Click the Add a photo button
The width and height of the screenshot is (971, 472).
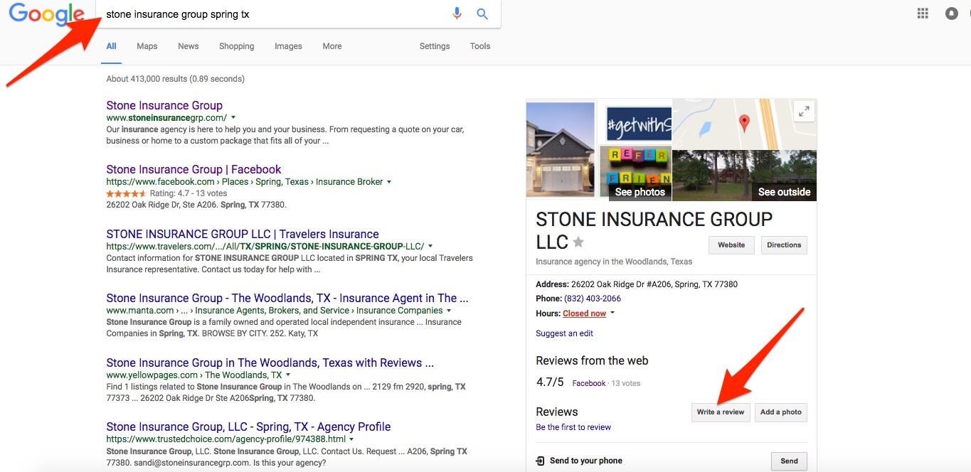point(781,412)
